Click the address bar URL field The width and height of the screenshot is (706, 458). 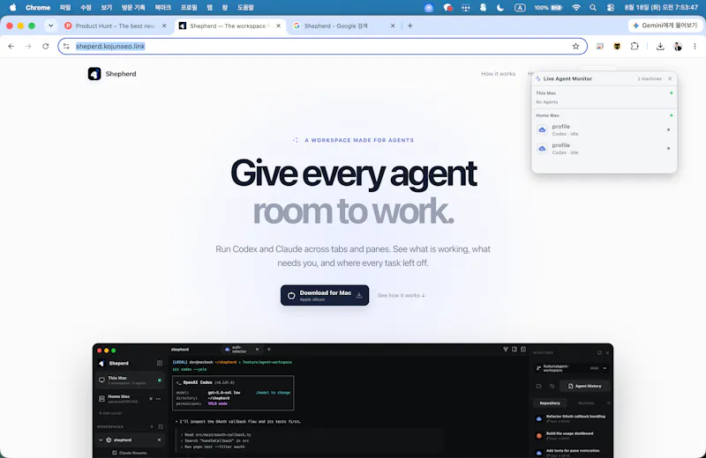point(322,47)
